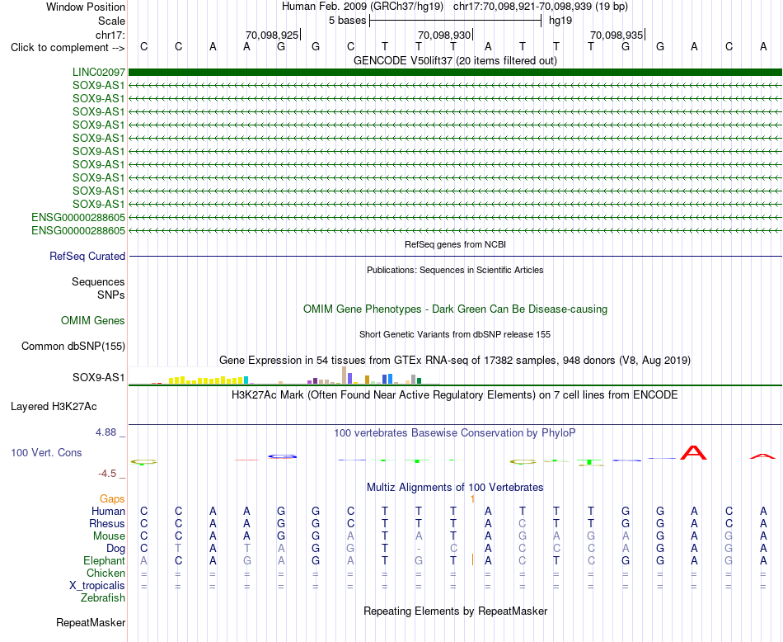783x642 pixels.
Task: Click the 4.88 PhyloP upper scale value
Action: [x=106, y=432]
